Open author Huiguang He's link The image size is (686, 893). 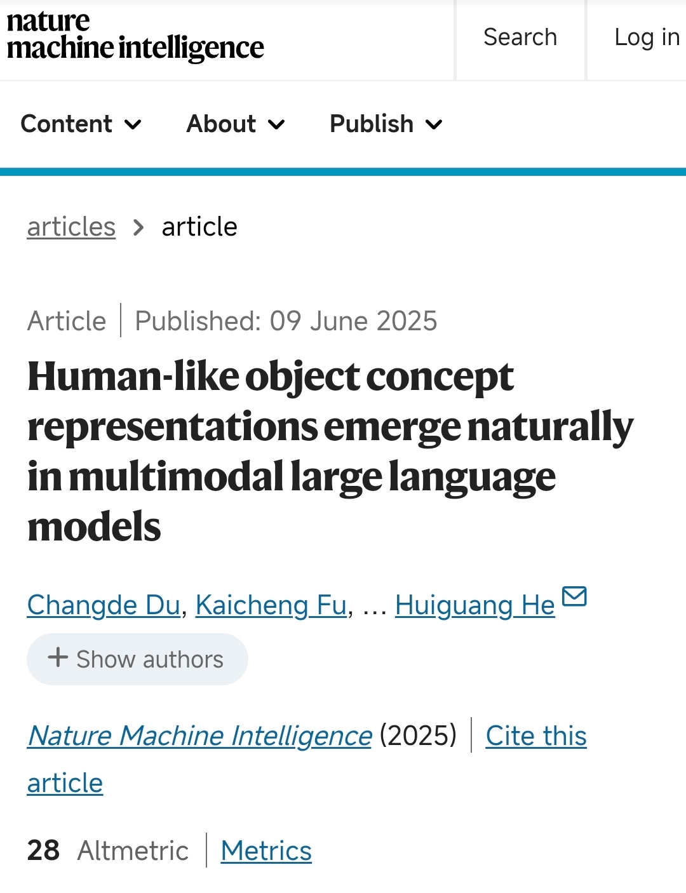(474, 605)
